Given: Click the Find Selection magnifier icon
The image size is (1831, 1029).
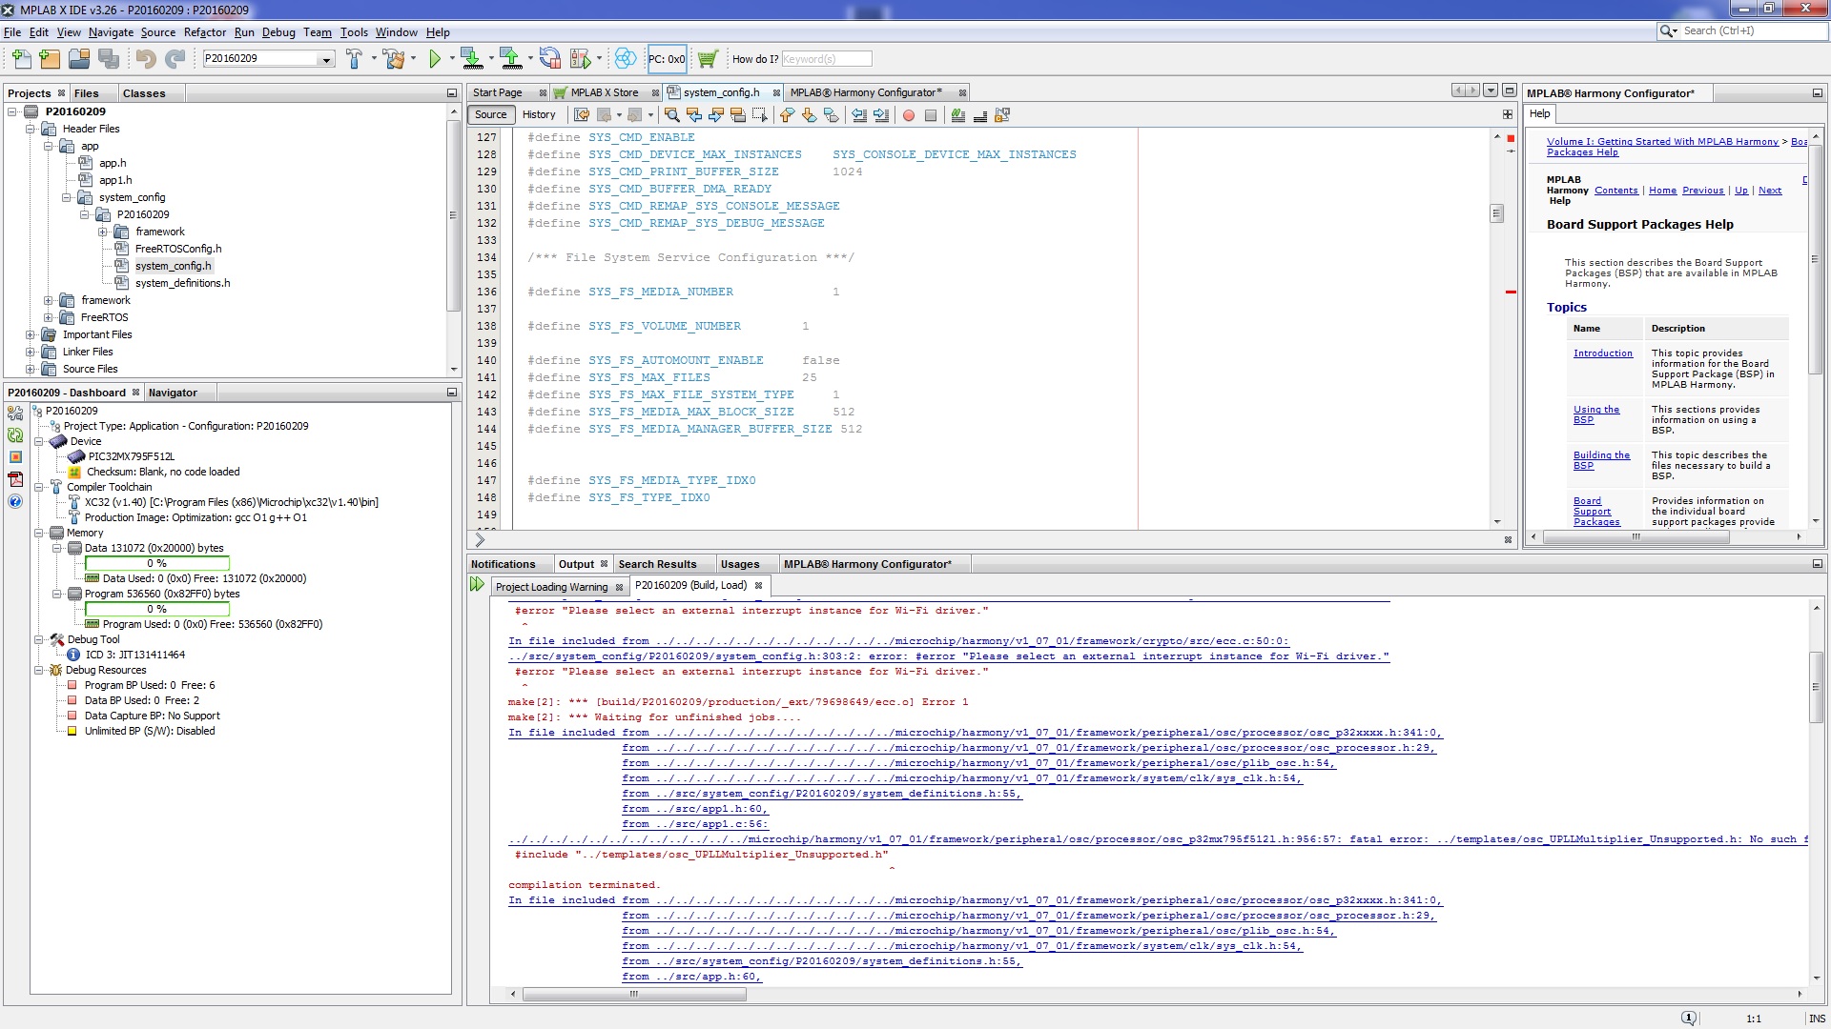Looking at the screenshot, I should pyautogui.click(x=671, y=115).
